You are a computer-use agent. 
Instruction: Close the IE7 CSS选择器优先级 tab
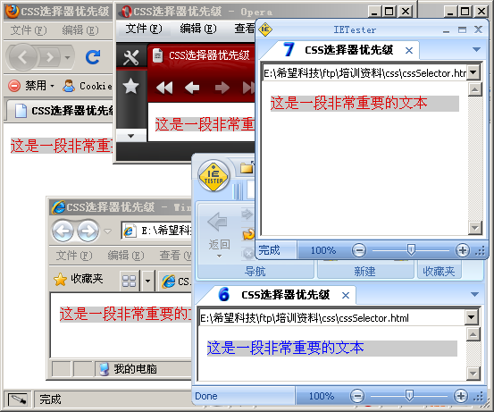[x=409, y=50]
